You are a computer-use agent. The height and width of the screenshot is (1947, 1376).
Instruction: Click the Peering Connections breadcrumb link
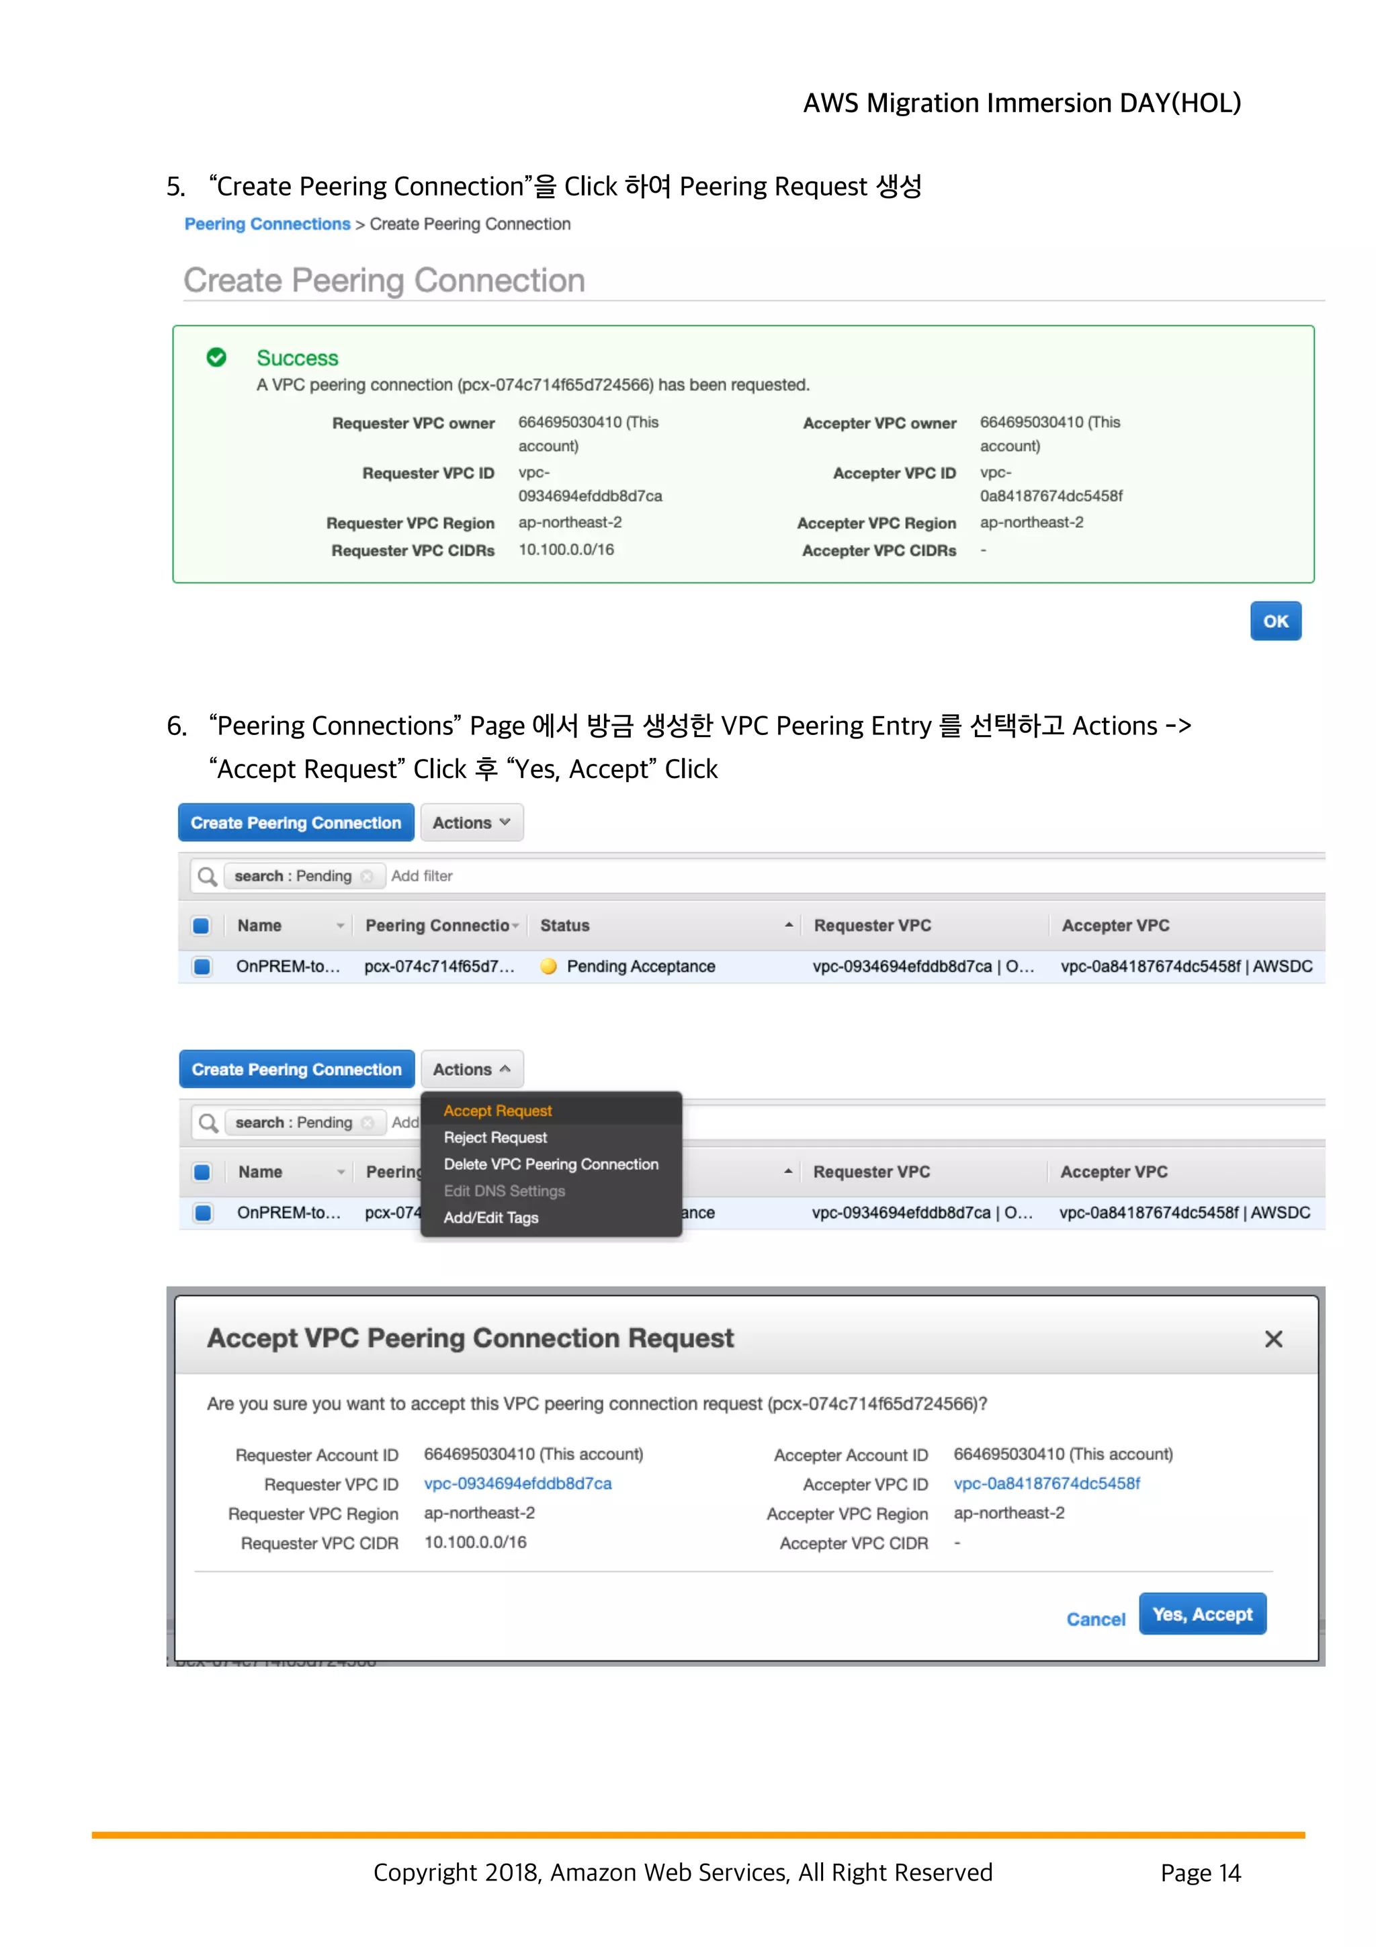pyautogui.click(x=267, y=224)
